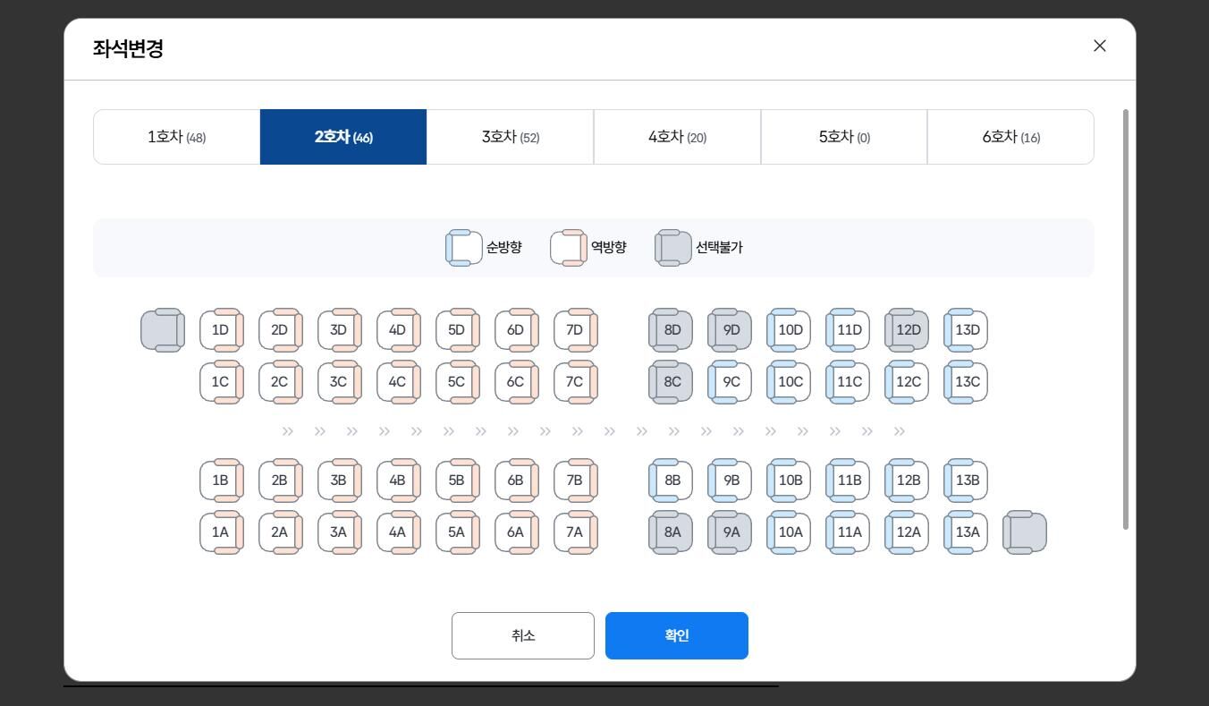Pick seat 10B
This screenshot has width=1209, height=706.
(789, 481)
